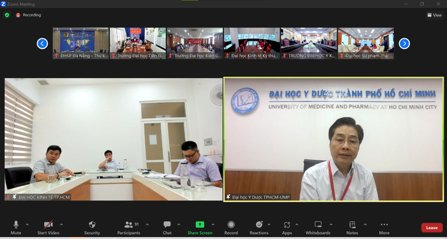The image size is (447, 239).
Task: Open the Chat panel
Action: [167, 224]
